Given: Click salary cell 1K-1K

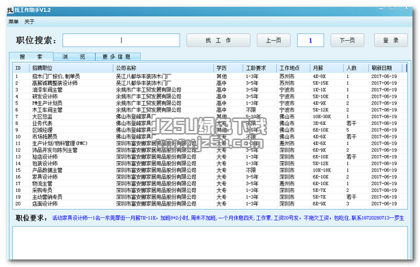Looking at the screenshot, I should point(319,89).
